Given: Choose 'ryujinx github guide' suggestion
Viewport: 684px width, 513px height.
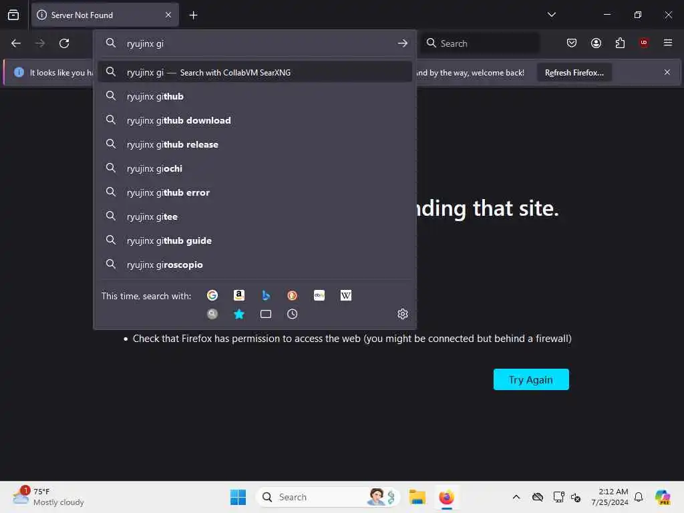Looking at the screenshot, I should 255,240.
